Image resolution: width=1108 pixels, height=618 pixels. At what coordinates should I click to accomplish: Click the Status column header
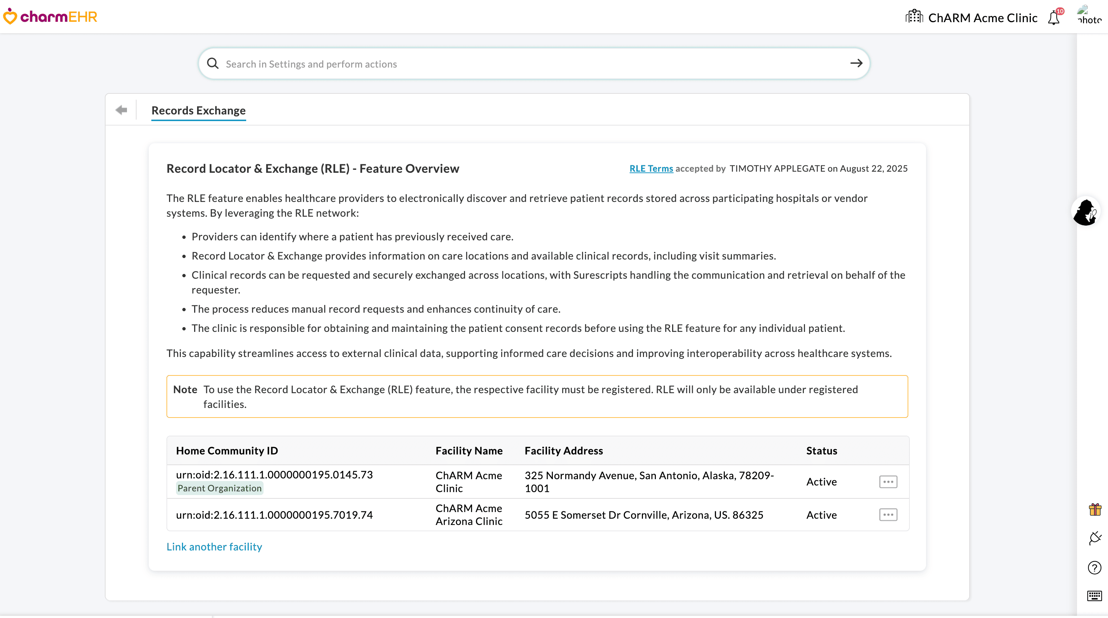821,451
